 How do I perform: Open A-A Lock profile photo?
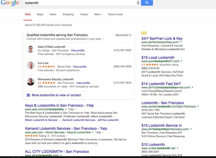(x=31, y=66)
